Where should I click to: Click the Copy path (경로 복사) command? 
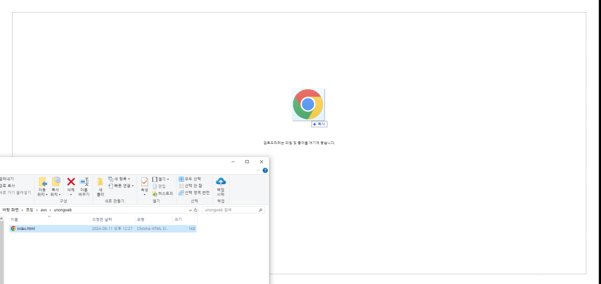[7, 186]
